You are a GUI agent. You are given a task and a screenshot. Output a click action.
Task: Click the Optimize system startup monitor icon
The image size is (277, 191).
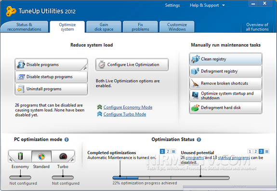(x=195, y=95)
